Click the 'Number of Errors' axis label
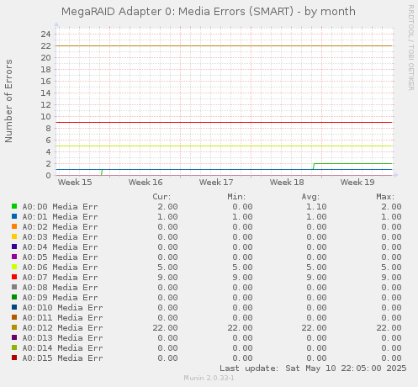Screen dimensions: 418x387 point(8,101)
